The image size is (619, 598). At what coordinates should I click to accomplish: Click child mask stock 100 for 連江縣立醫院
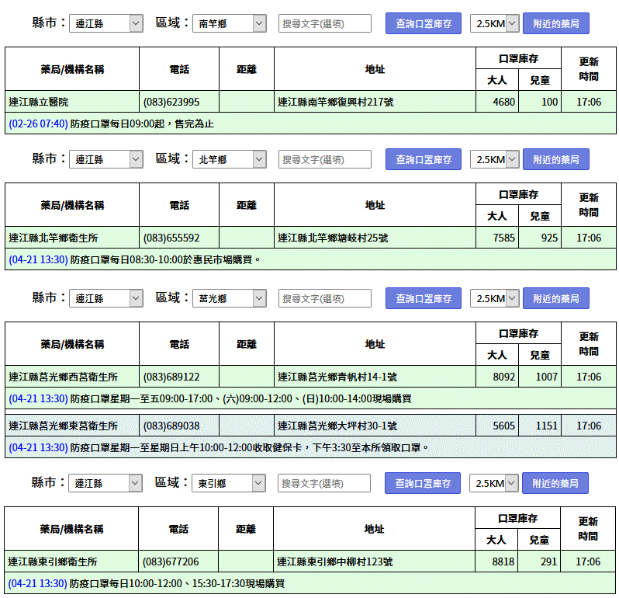[x=549, y=102]
